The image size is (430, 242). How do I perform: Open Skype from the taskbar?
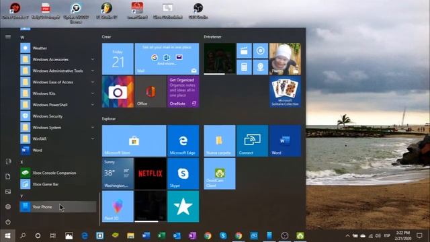pos(223,236)
